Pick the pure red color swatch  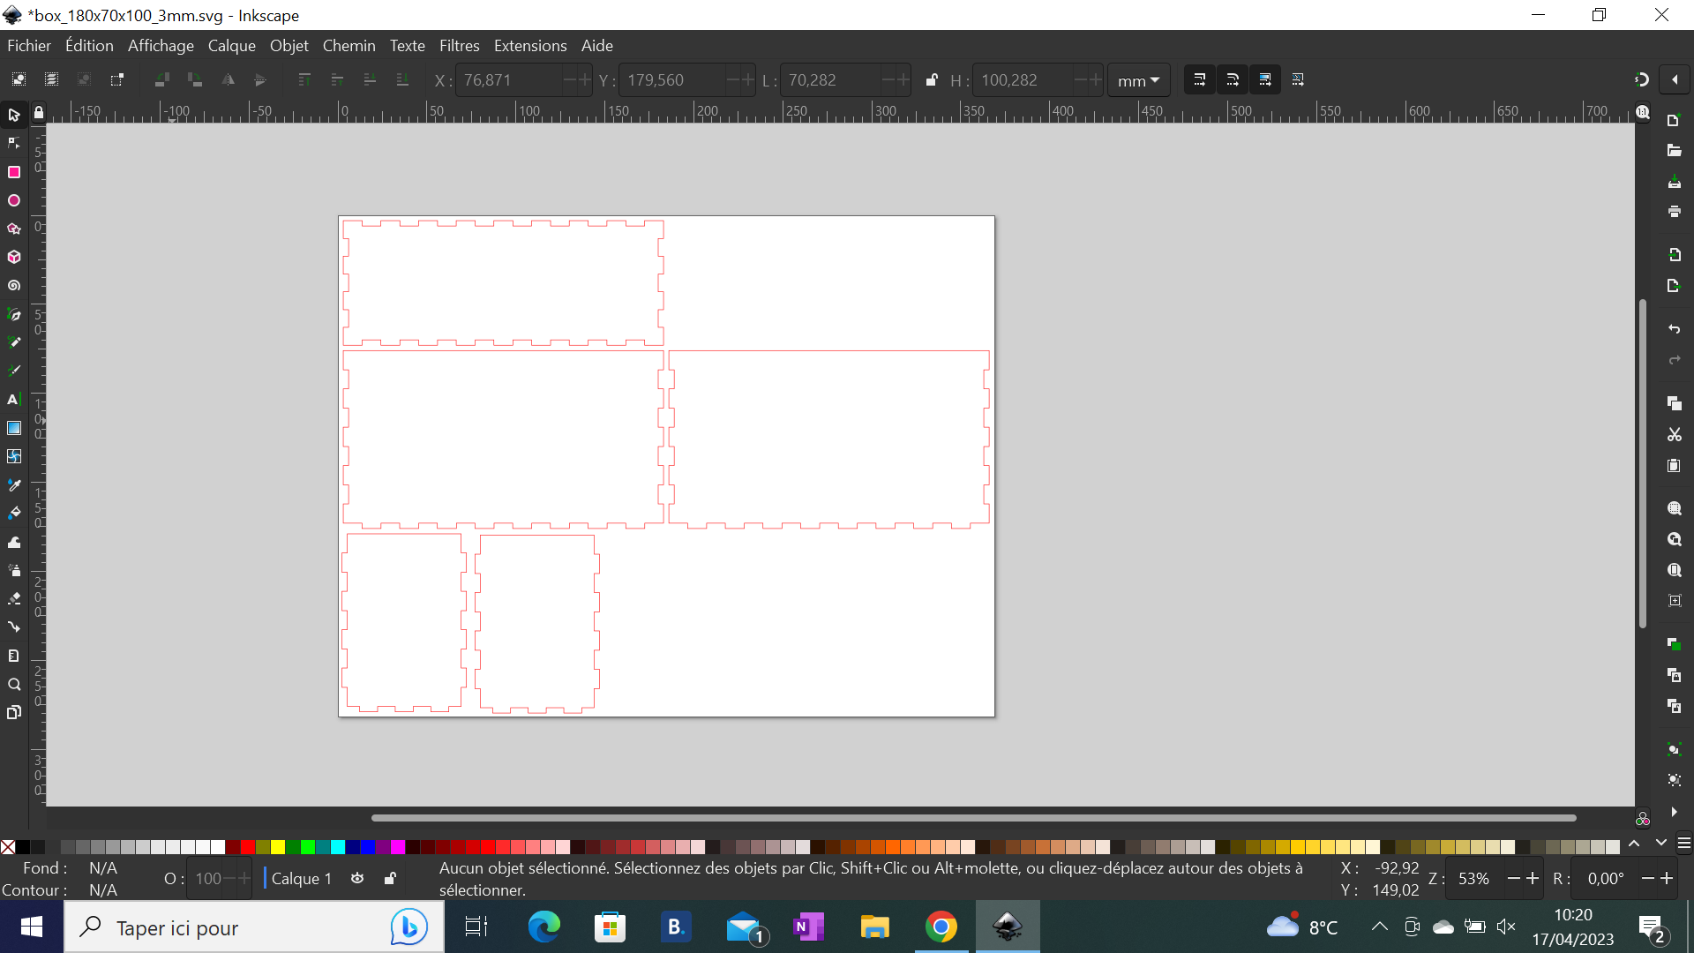pyautogui.click(x=248, y=847)
